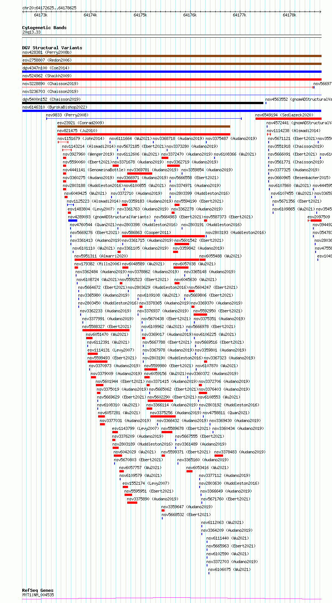The height and width of the screenshot is (603, 332).
Task: Open variant esv3660965 (Besenbacher2015)
Action: [x=299, y=178]
